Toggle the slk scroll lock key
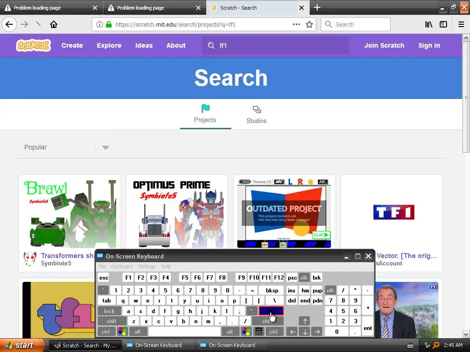470x352 pixels. pyautogui.click(x=304, y=277)
